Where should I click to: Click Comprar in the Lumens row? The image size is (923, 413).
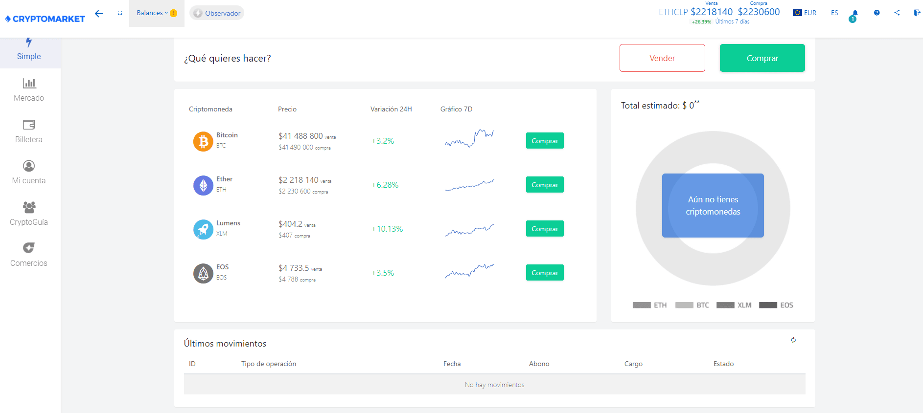click(x=545, y=229)
